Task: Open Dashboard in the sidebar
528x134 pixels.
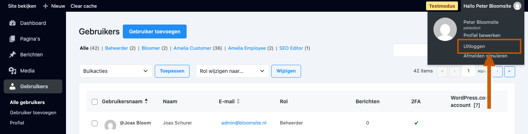Action: click(33, 23)
